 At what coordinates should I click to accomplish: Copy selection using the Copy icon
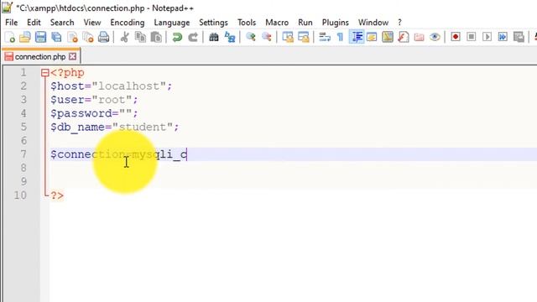coord(140,37)
